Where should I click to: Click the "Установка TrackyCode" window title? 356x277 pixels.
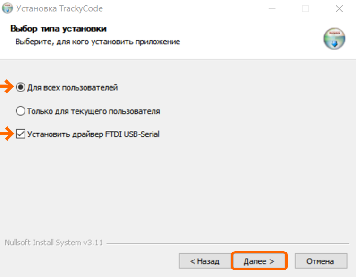(x=59, y=8)
